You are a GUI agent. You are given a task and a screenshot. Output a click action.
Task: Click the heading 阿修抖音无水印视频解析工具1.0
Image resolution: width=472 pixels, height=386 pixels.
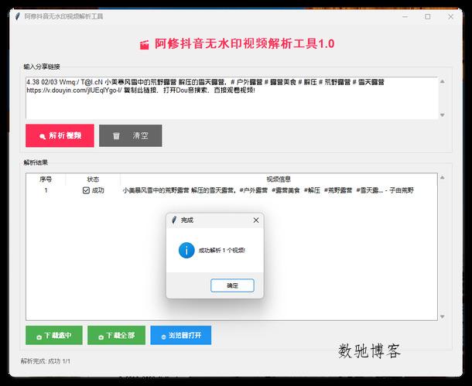245,44
